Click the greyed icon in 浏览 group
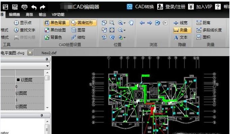This screenshot has height=134, width=230. pos(165,23)
